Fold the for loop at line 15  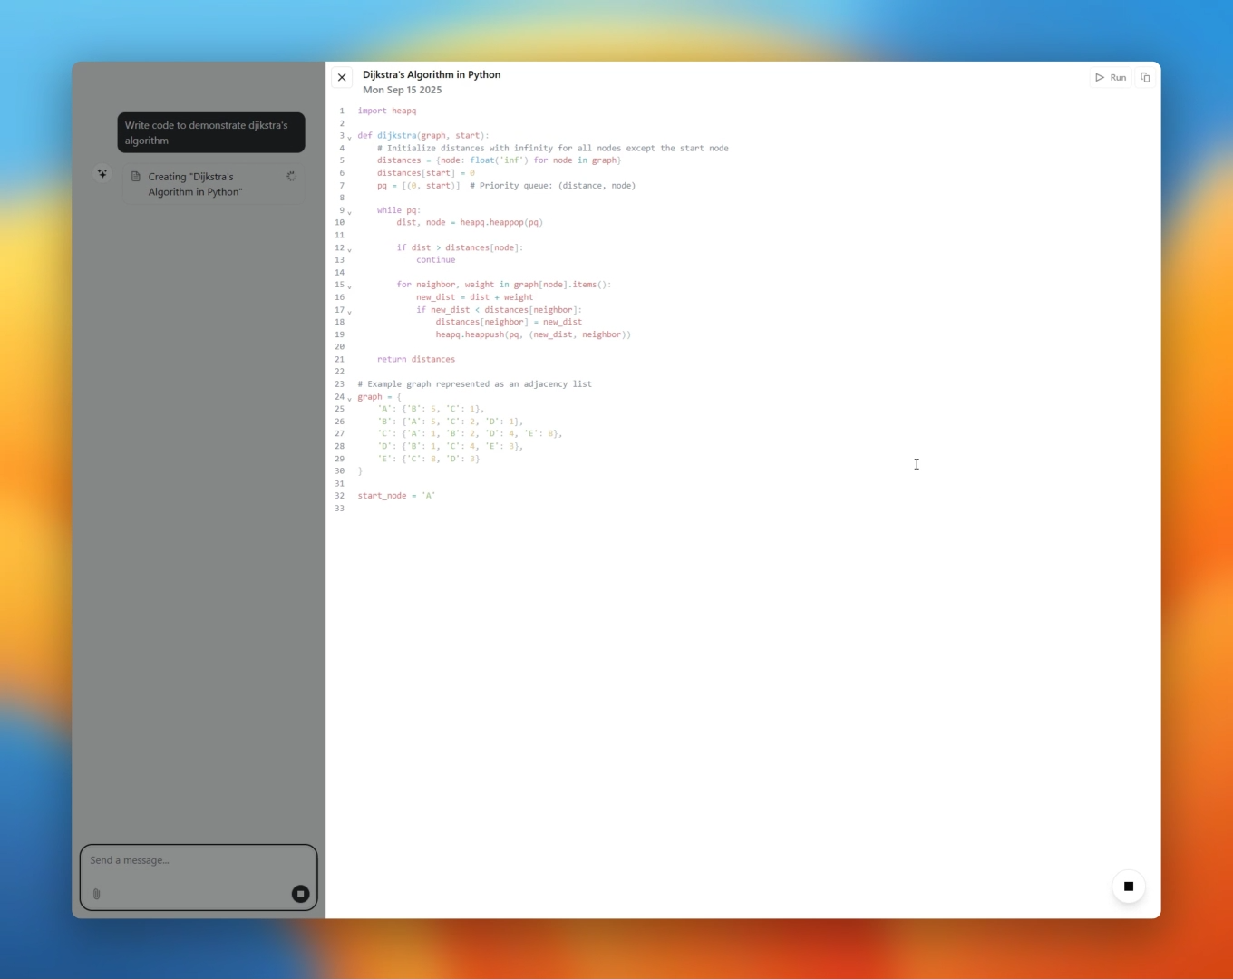[350, 286]
